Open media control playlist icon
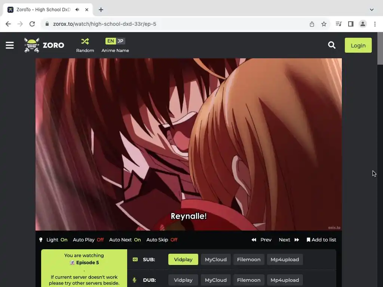The height and width of the screenshot is (287, 383). tap(338, 24)
